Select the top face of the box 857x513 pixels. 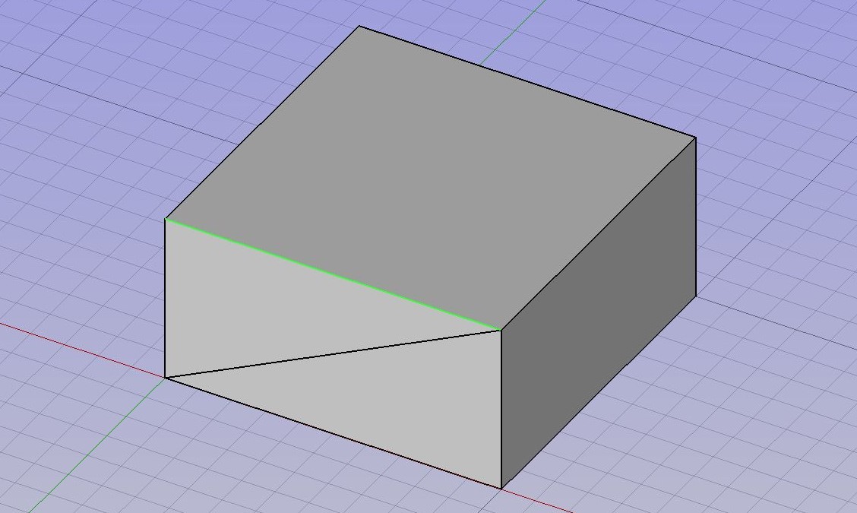(x=430, y=178)
